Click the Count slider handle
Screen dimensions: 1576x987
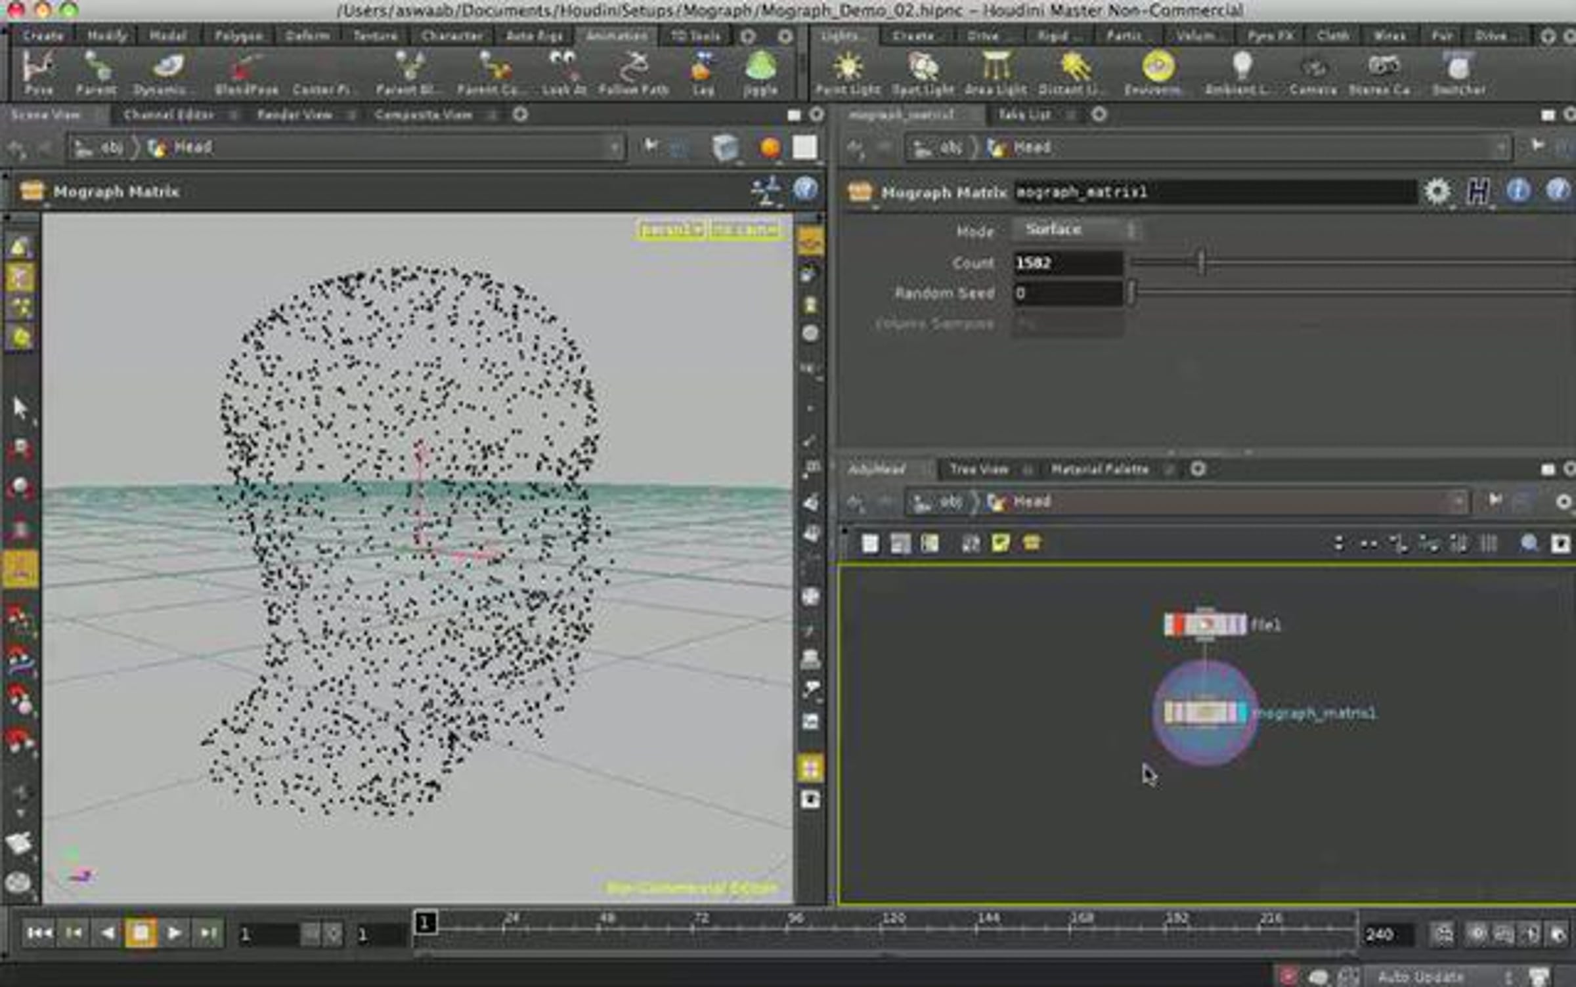coord(1201,262)
